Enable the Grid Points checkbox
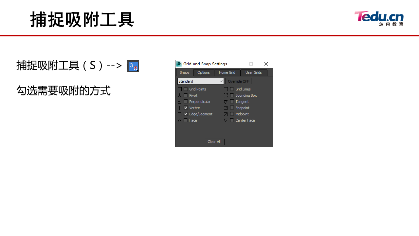 pos(186,89)
